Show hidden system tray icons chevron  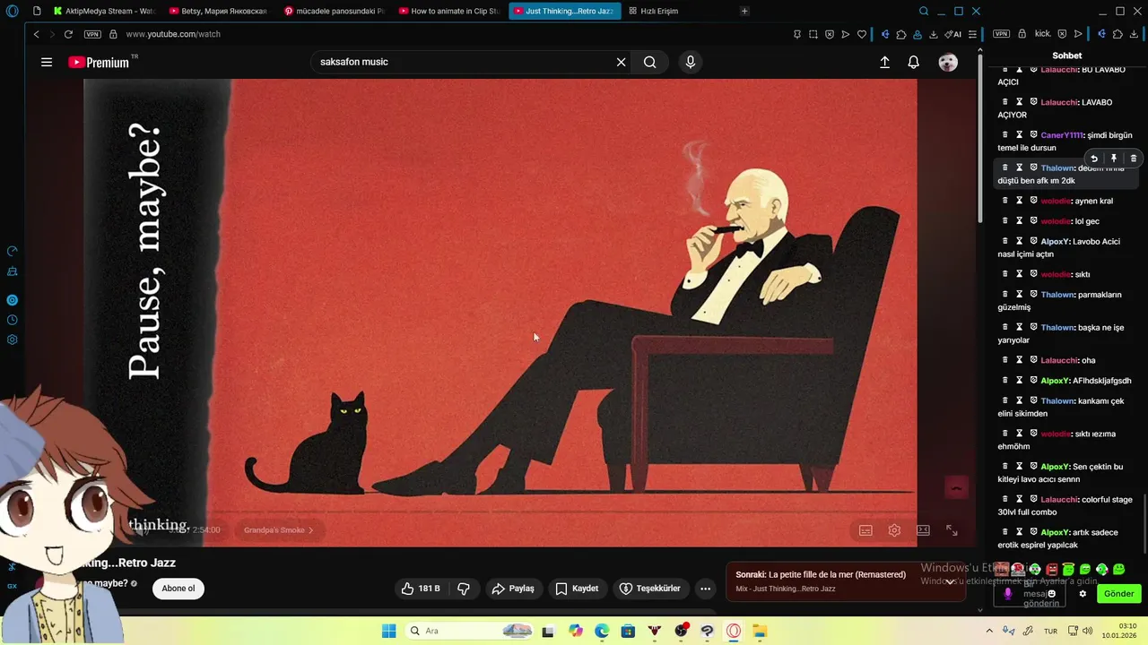[x=989, y=631]
